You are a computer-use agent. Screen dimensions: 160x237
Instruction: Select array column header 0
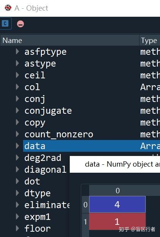(x=118, y=191)
